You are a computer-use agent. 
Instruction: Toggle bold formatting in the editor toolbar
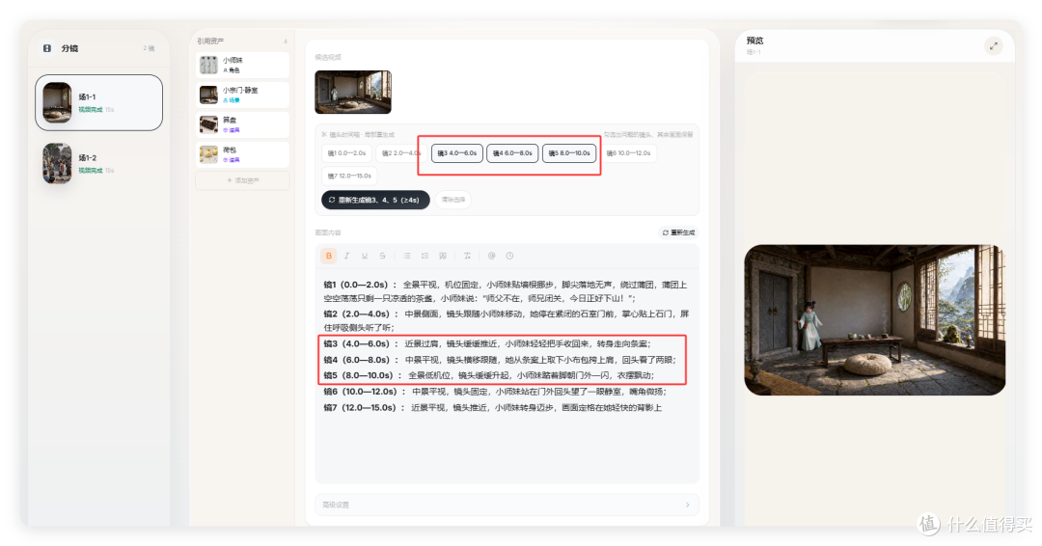point(328,256)
